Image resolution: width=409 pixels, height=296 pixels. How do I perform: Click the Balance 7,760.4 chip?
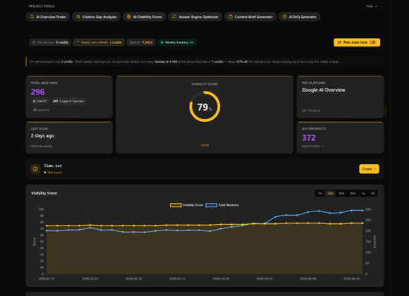[141, 42]
